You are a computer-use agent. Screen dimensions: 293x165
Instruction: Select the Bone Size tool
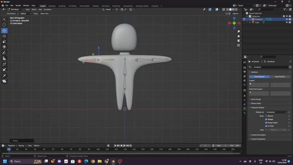pyautogui.click(x=4, y=70)
